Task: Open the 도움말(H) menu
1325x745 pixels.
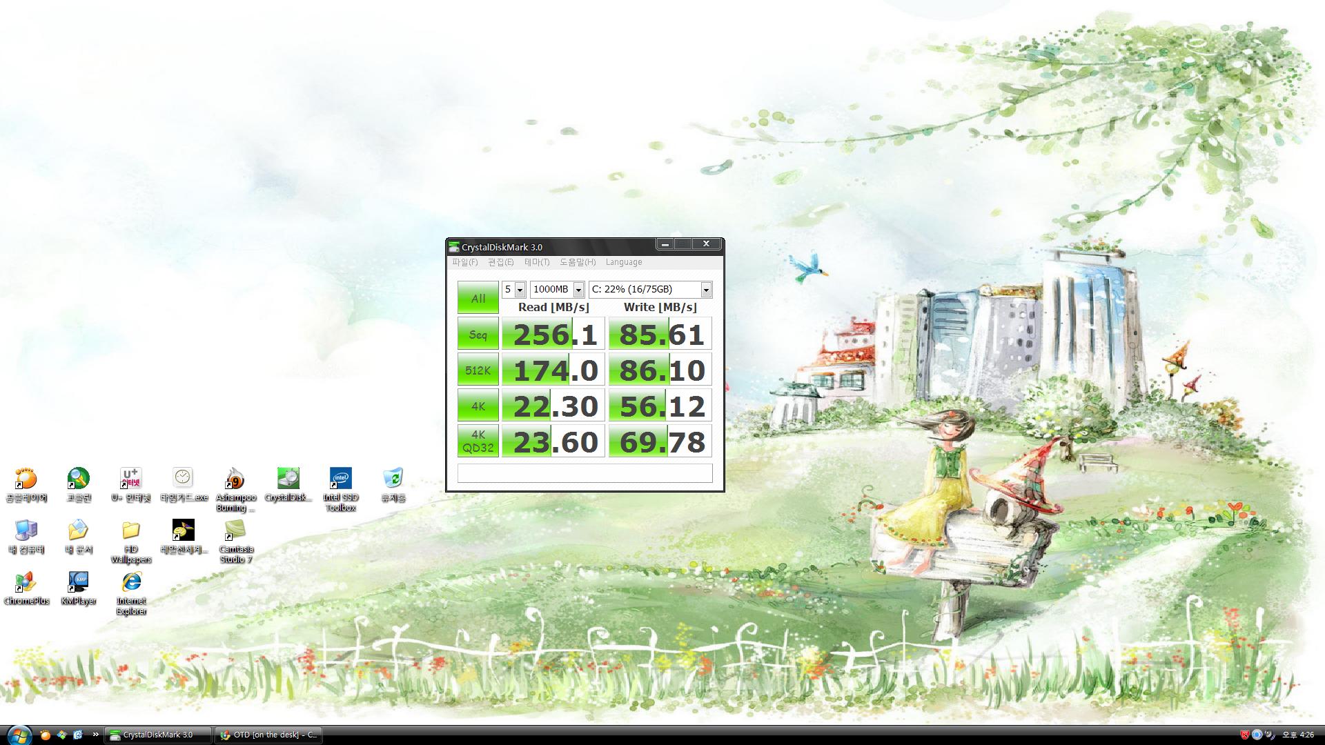Action: [x=578, y=262]
